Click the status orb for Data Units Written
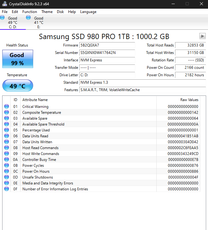The image size is (208, 230). [7, 142]
